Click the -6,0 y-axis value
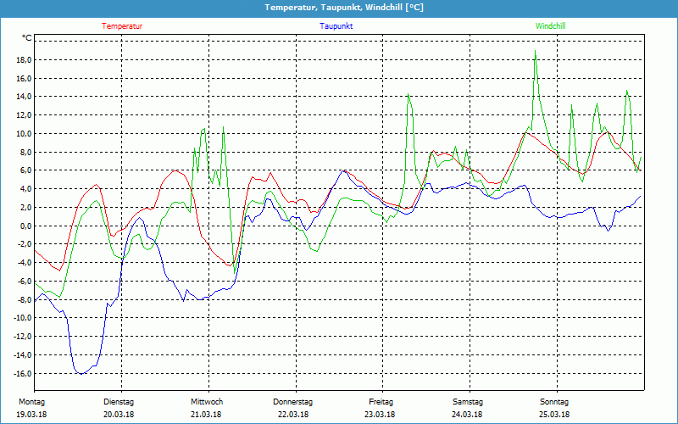 25,282
